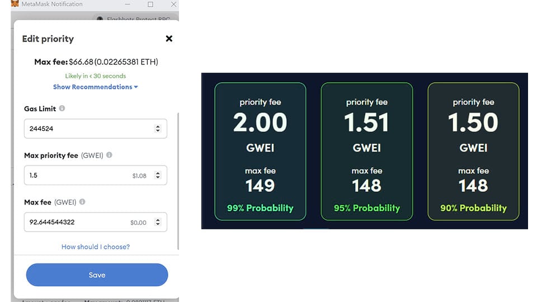Screen dimensions: 537x302
Task: Close the Edit priority dialog
Action: tap(169, 39)
